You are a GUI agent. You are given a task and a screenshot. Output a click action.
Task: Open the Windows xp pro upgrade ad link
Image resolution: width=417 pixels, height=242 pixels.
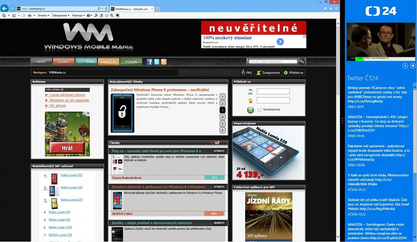click(x=69, y=100)
